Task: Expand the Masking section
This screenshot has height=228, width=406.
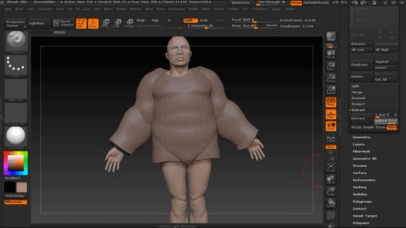Action: tap(360, 187)
